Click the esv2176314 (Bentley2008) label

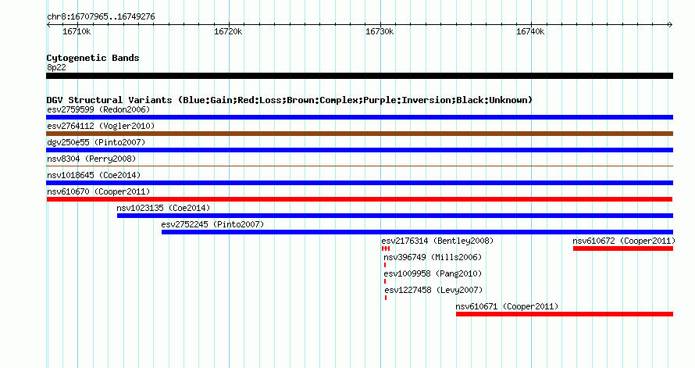437,241
